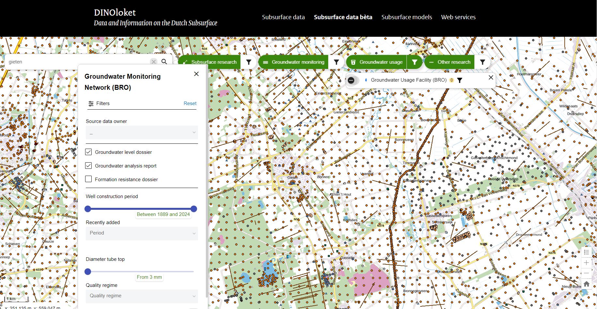
Task: Zoom out using the minus map control
Action: [x=586, y=273]
